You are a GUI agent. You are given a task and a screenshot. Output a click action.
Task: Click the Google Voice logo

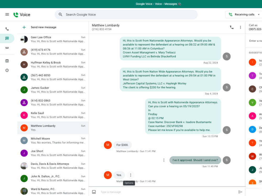tap(22, 15)
